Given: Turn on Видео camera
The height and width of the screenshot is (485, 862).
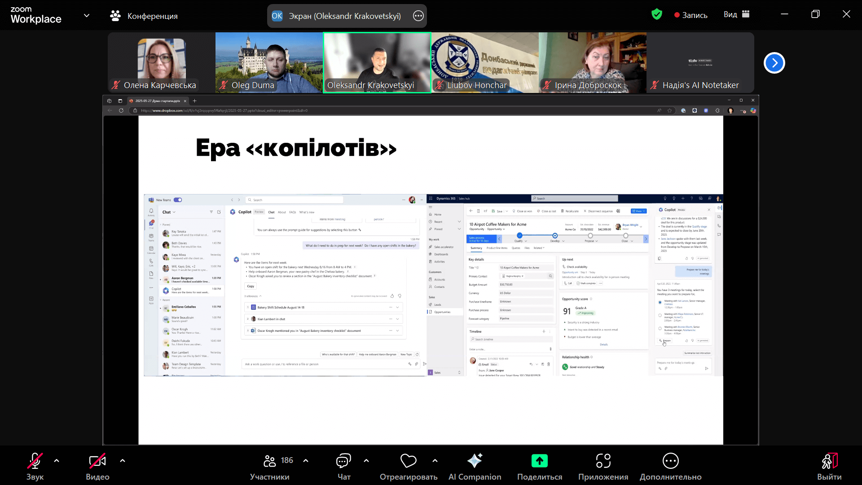Looking at the screenshot, I should coord(97,467).
